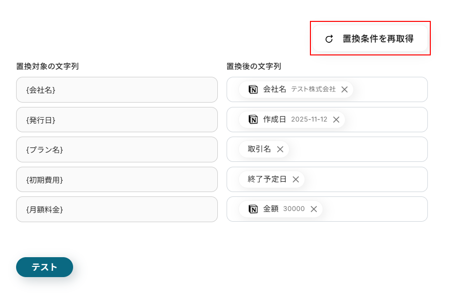Select the {月額料金} input field

(116, 210)
